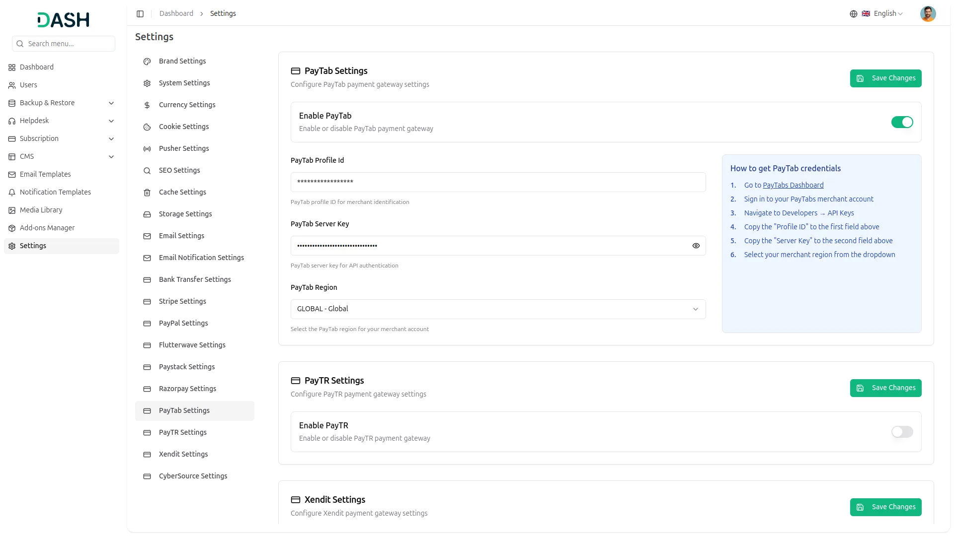The width and height of the screenshot is (954, 536).
Task: Click the Pusher Settings broadcast icon
Action: tap(147, 149)
